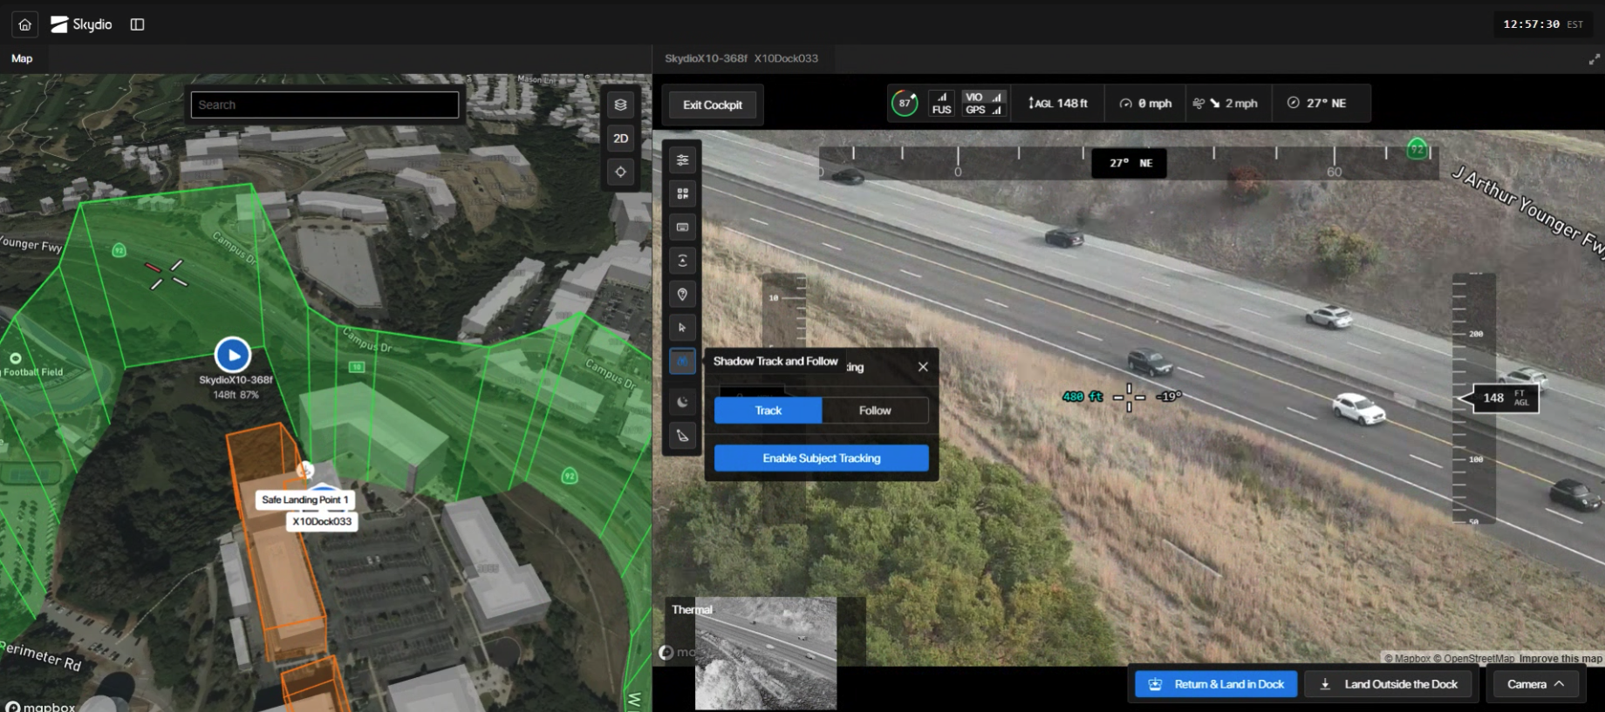The image size is (1605, 712).
Task: Click the 0 mph ground speed readout
Action: pos(1145,104)
